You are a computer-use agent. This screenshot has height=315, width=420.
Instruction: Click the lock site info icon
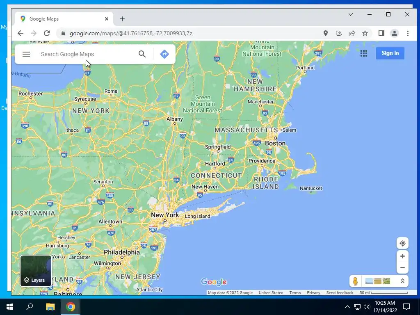[63, 33]
